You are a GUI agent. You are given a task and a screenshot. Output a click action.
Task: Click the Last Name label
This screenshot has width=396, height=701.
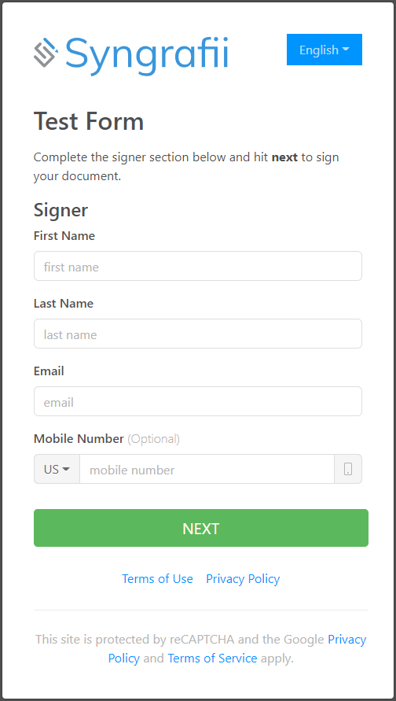tap(64, 303)
